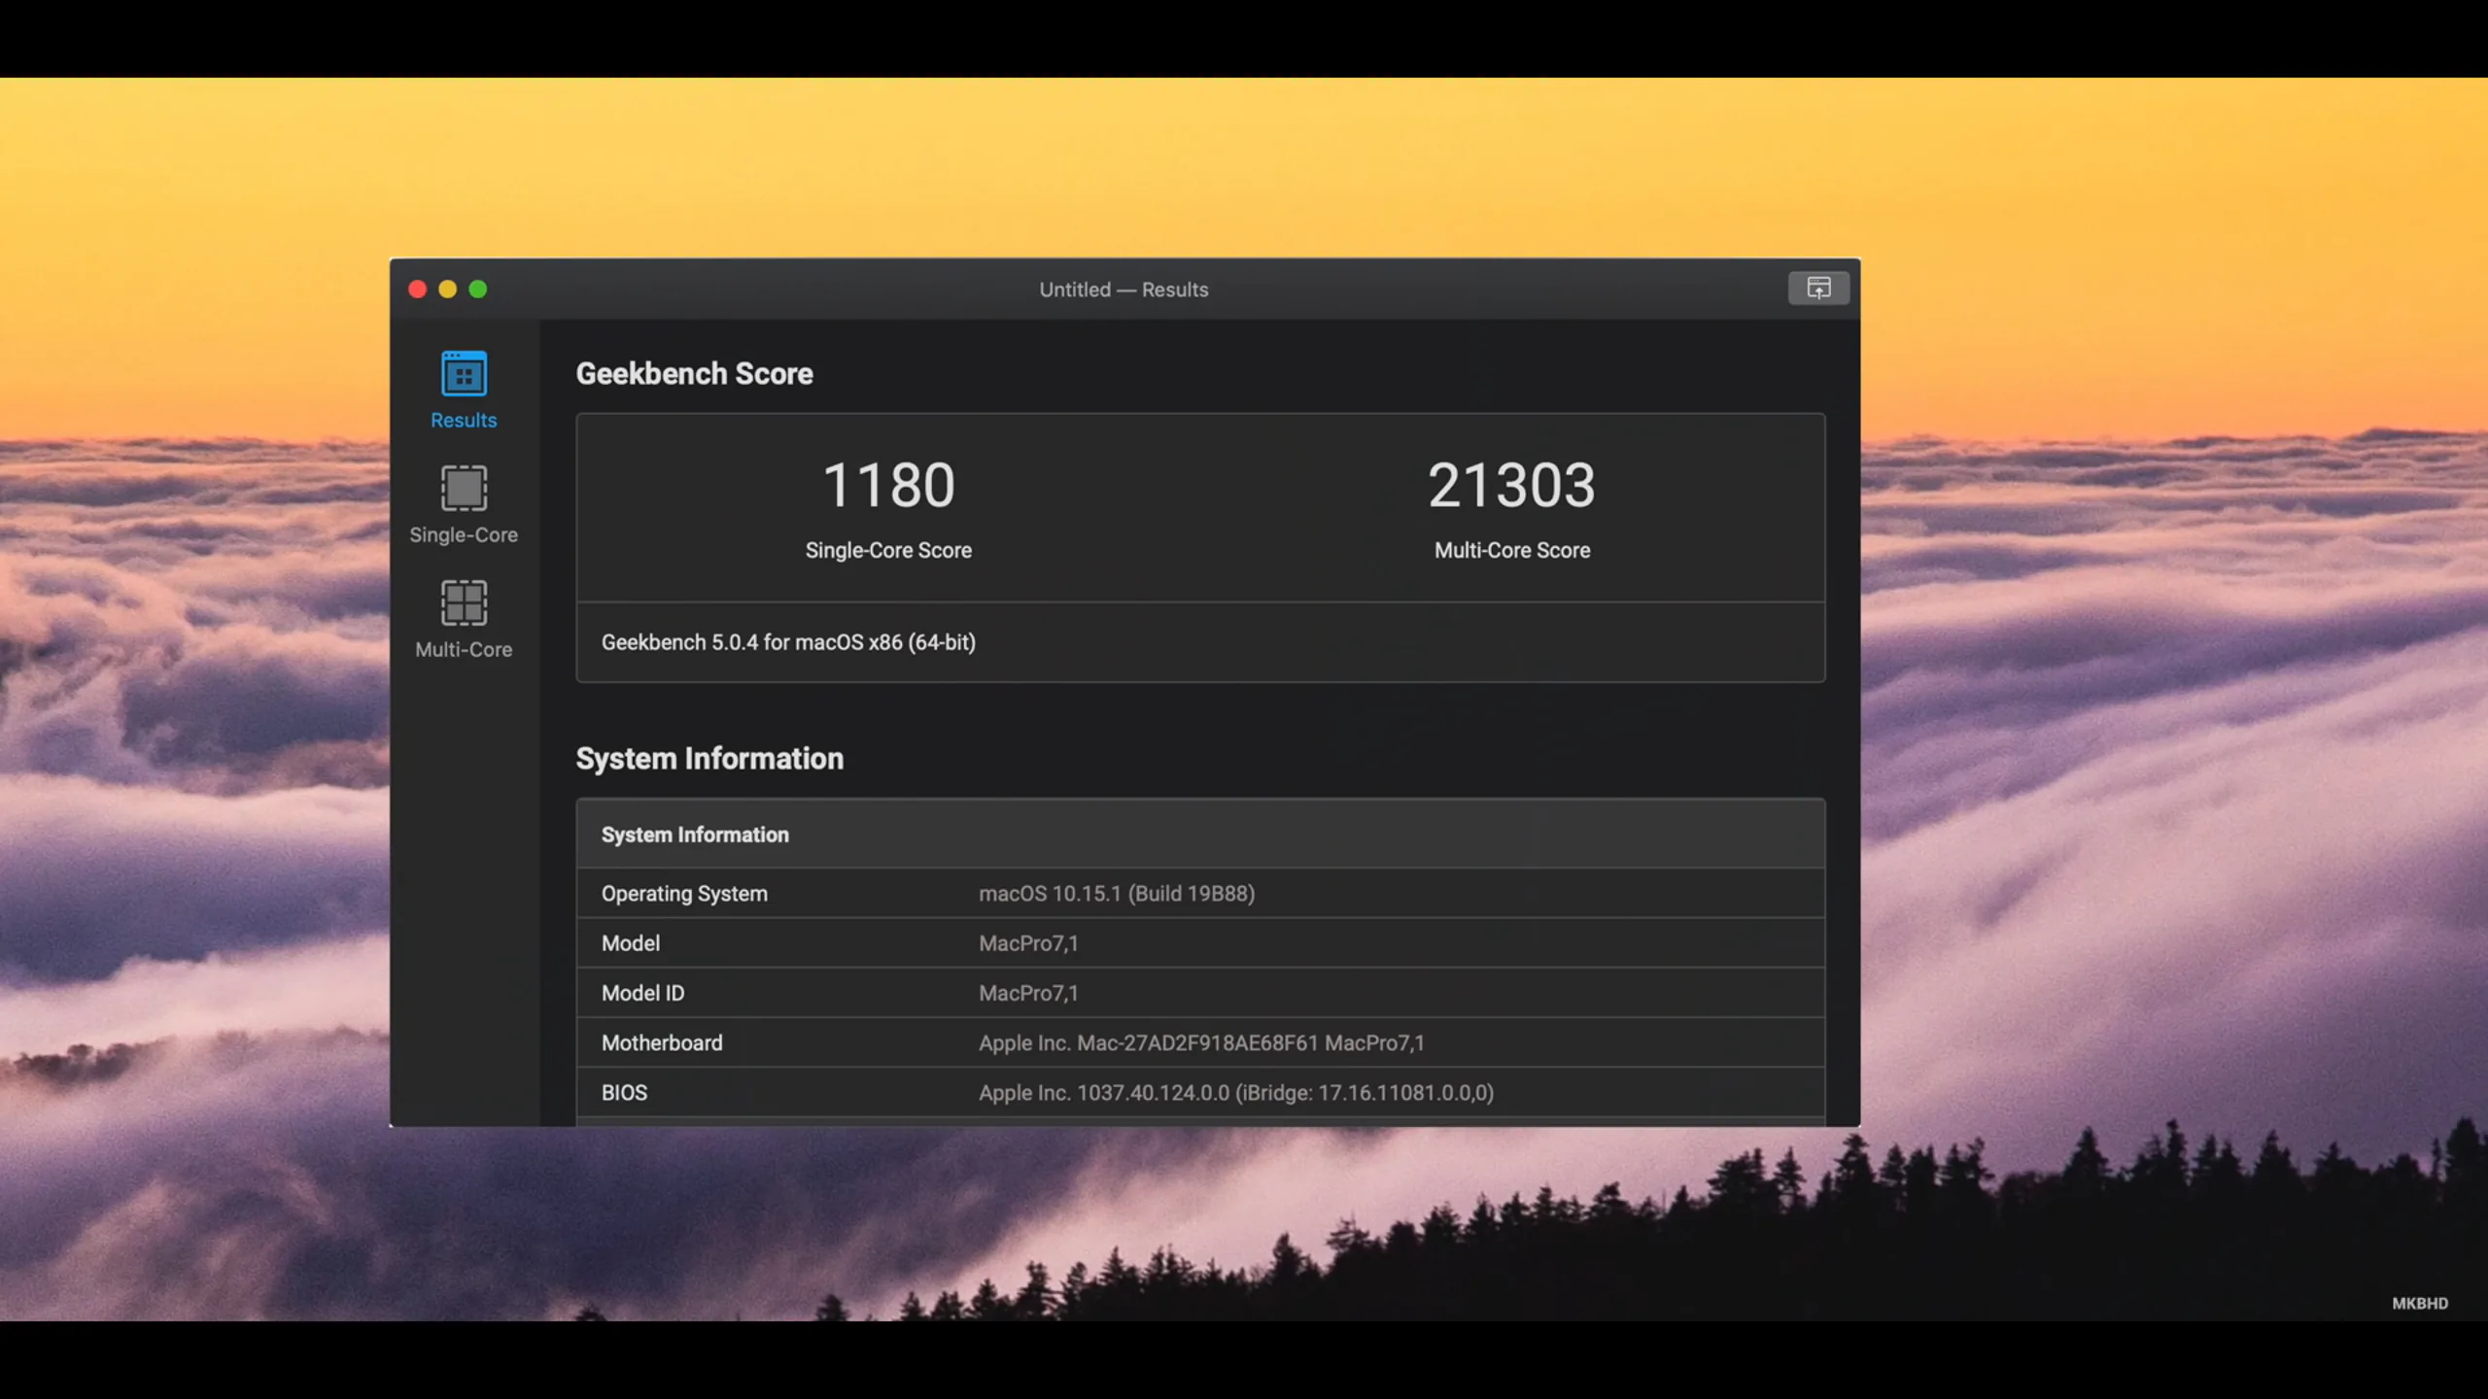Click the yellow minimize window button

(448, 290)
